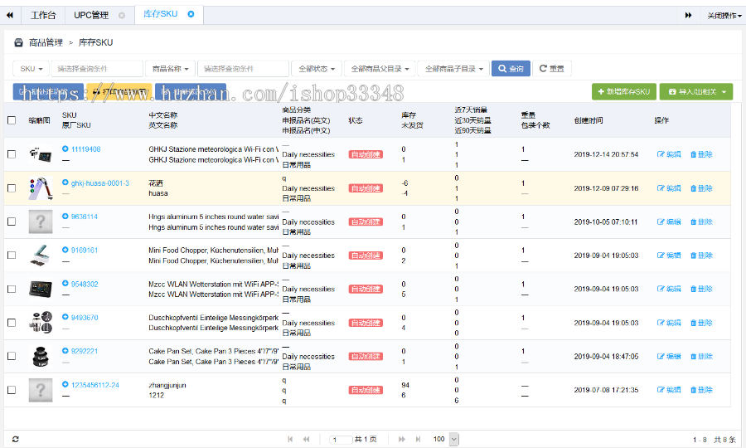Delete the SKU 1235456112-24 row
Screen dimensions: 746x448
pyautogui.click(x=701, y=390)
